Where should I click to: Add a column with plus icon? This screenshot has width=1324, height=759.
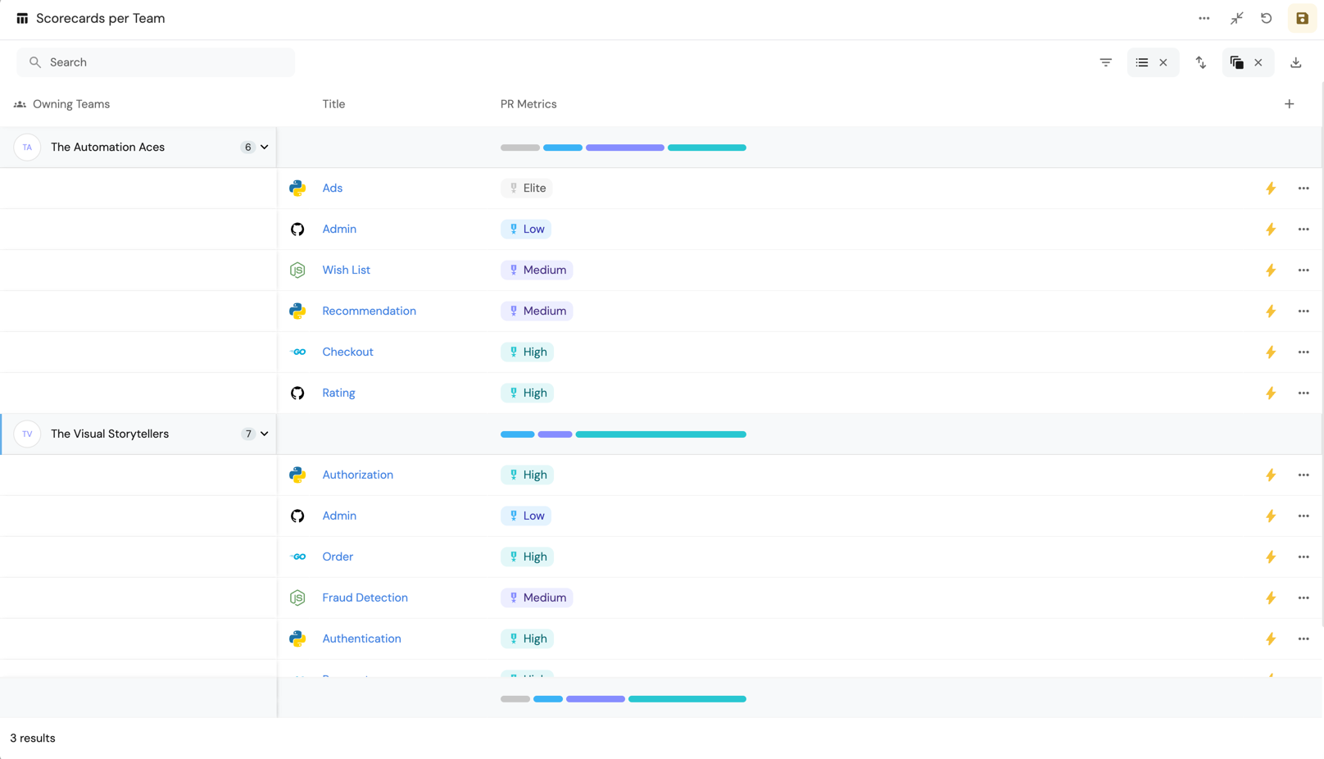pos(1289,104)
